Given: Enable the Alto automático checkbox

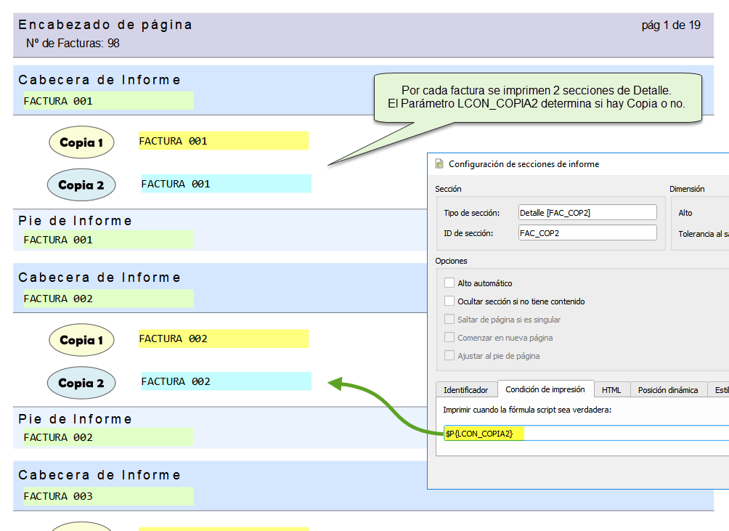Looking at the screenshot, I should [x=449, y=283].
